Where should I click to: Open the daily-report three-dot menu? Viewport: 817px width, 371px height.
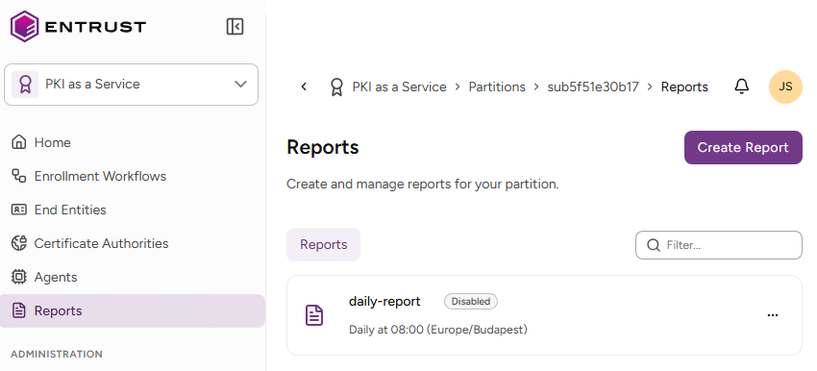773,315
